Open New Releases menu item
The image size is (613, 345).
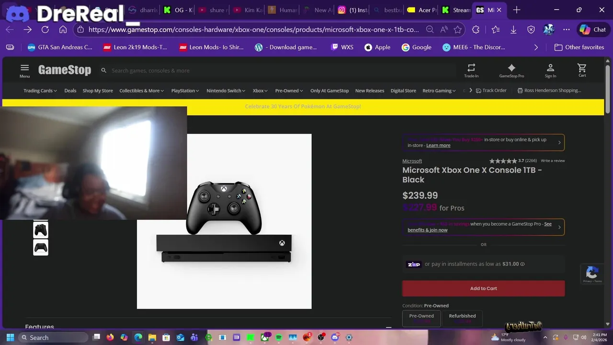click(x=370, y=91)
